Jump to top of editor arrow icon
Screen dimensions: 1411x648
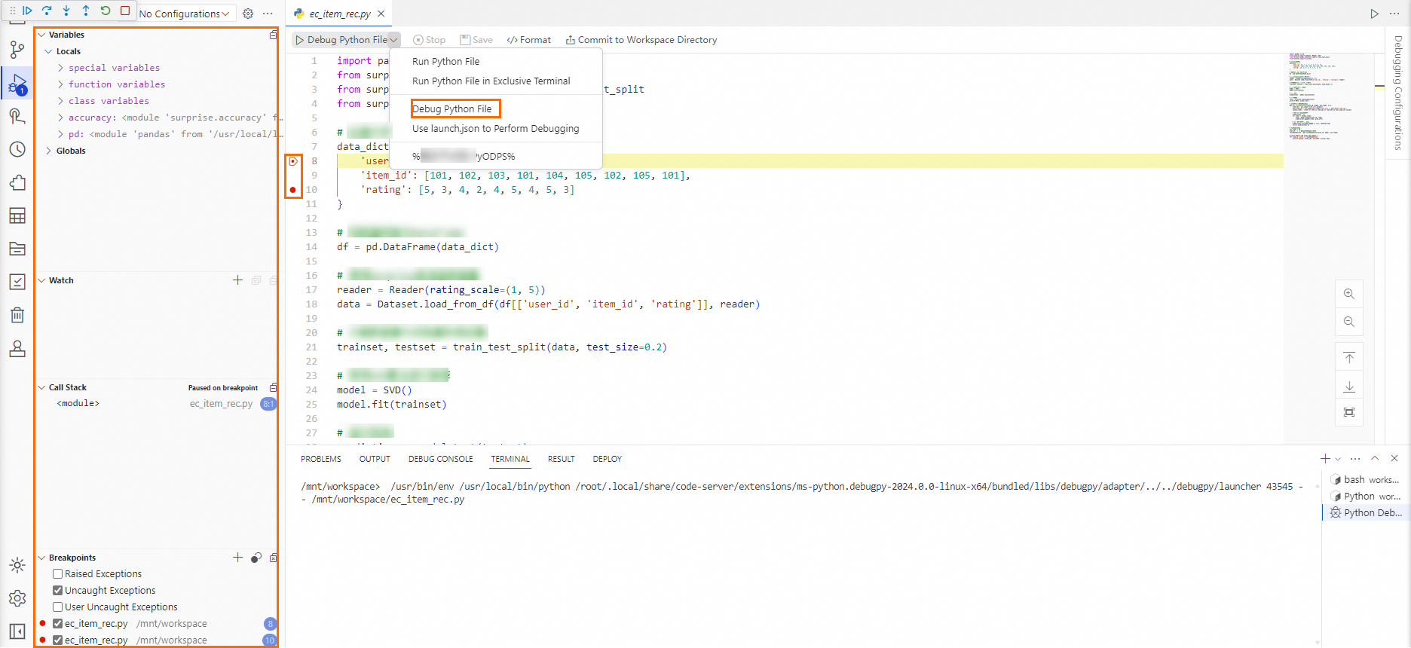pos(1349,357)
